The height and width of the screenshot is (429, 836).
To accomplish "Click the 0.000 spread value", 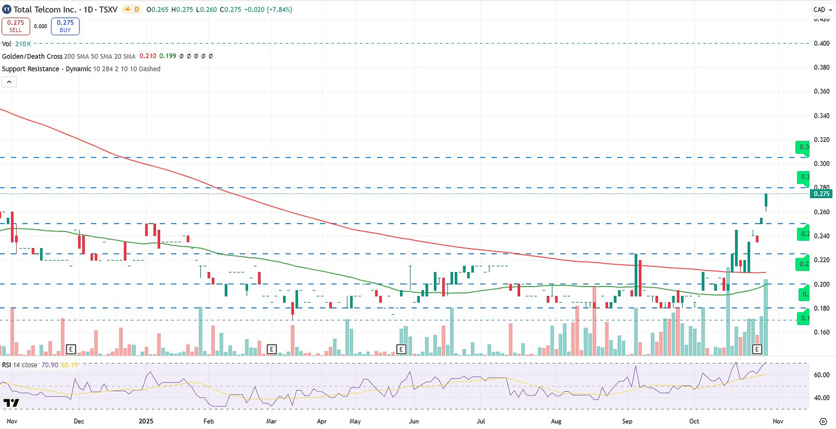I will tap(41, 26).
